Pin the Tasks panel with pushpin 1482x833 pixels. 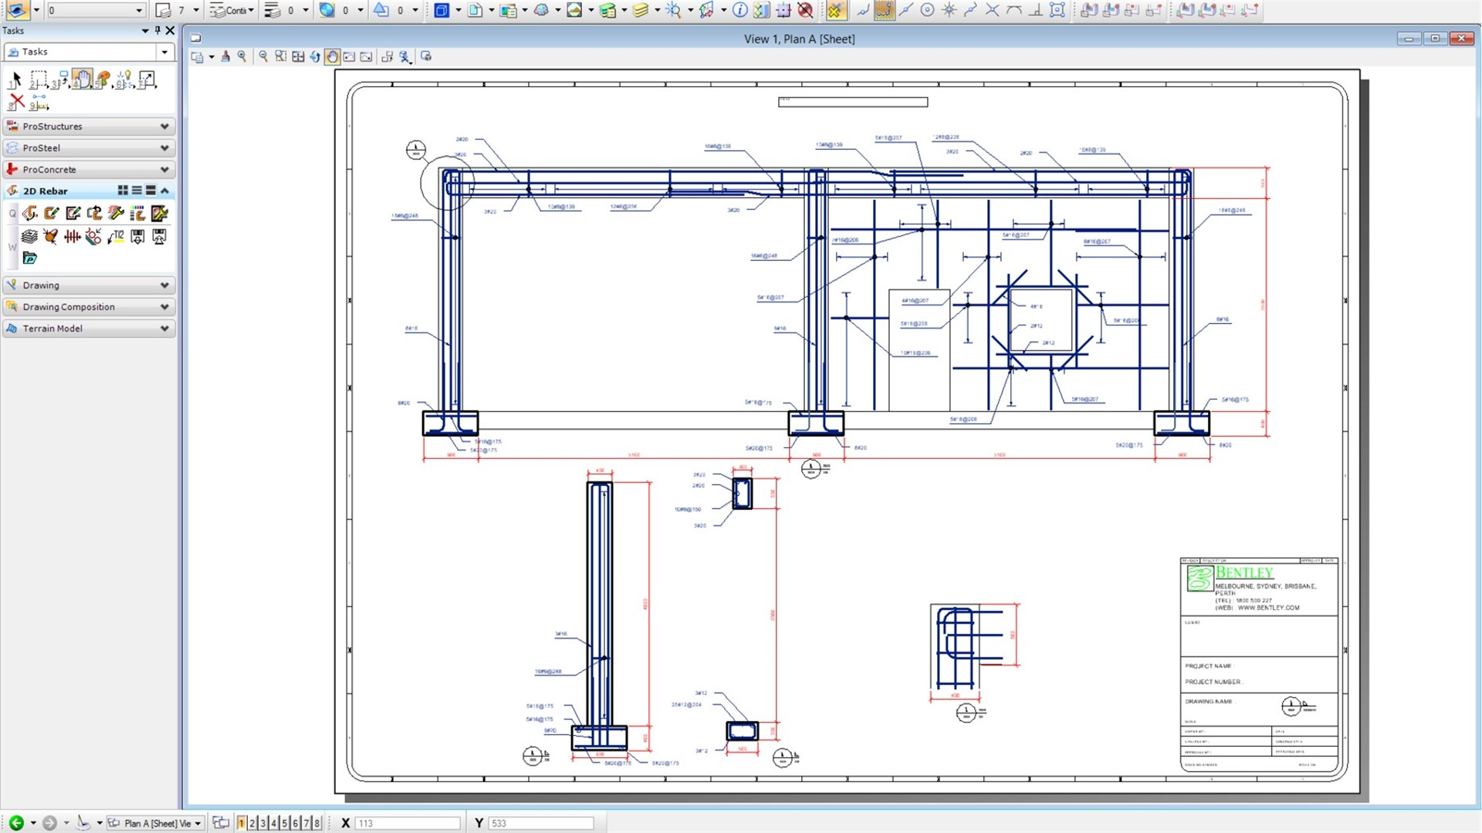coord(157,31)
